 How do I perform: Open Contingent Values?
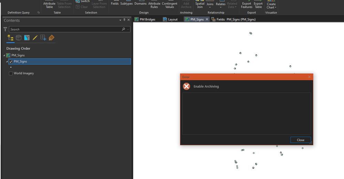[x=169, y=4]
